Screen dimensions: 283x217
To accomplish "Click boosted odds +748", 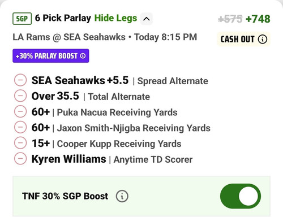I will 258,19.
